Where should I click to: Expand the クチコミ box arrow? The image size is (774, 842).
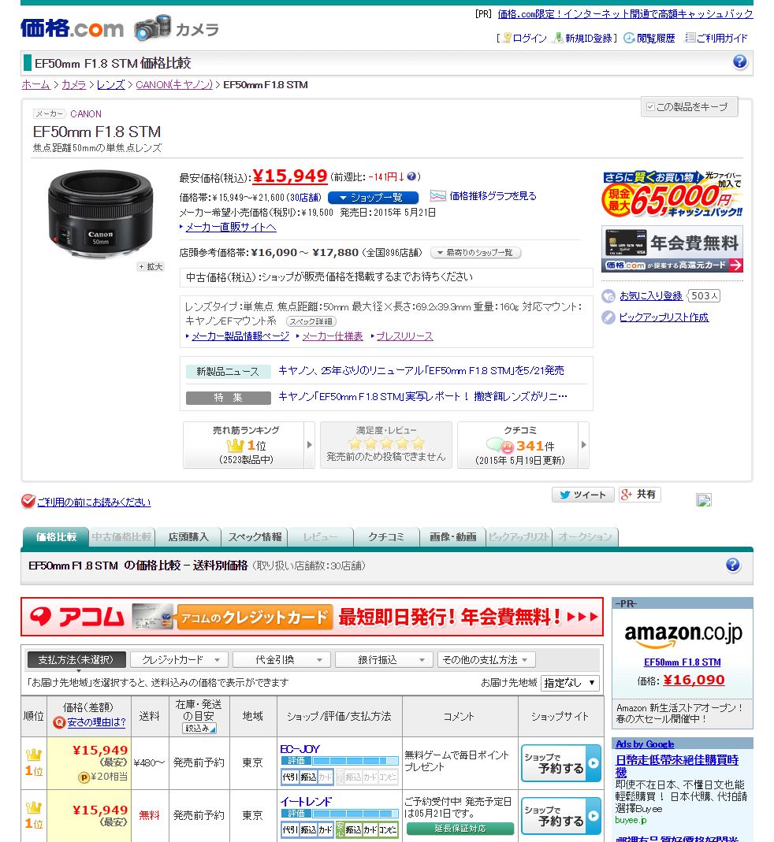[584, 444]
